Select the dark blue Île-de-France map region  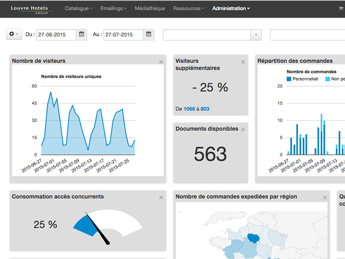(253, 238)
